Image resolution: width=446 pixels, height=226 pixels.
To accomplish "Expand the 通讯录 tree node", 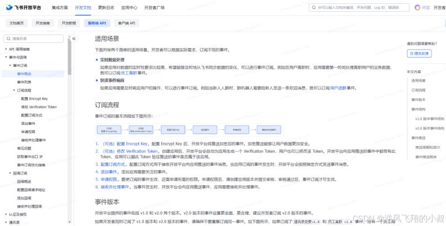I will [x=6, y=222].
